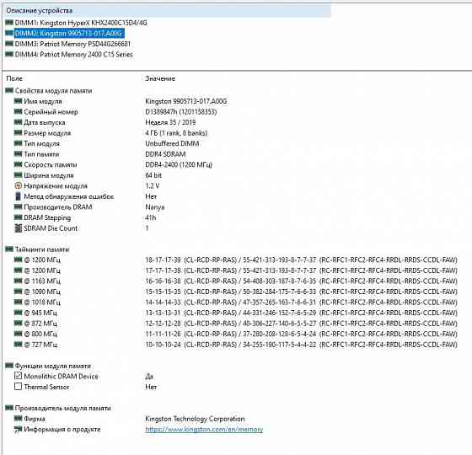Viewport: 472px width, 455px height.
Task: Click memory icon next to DIMM4
Action: (x=9, y=54)
